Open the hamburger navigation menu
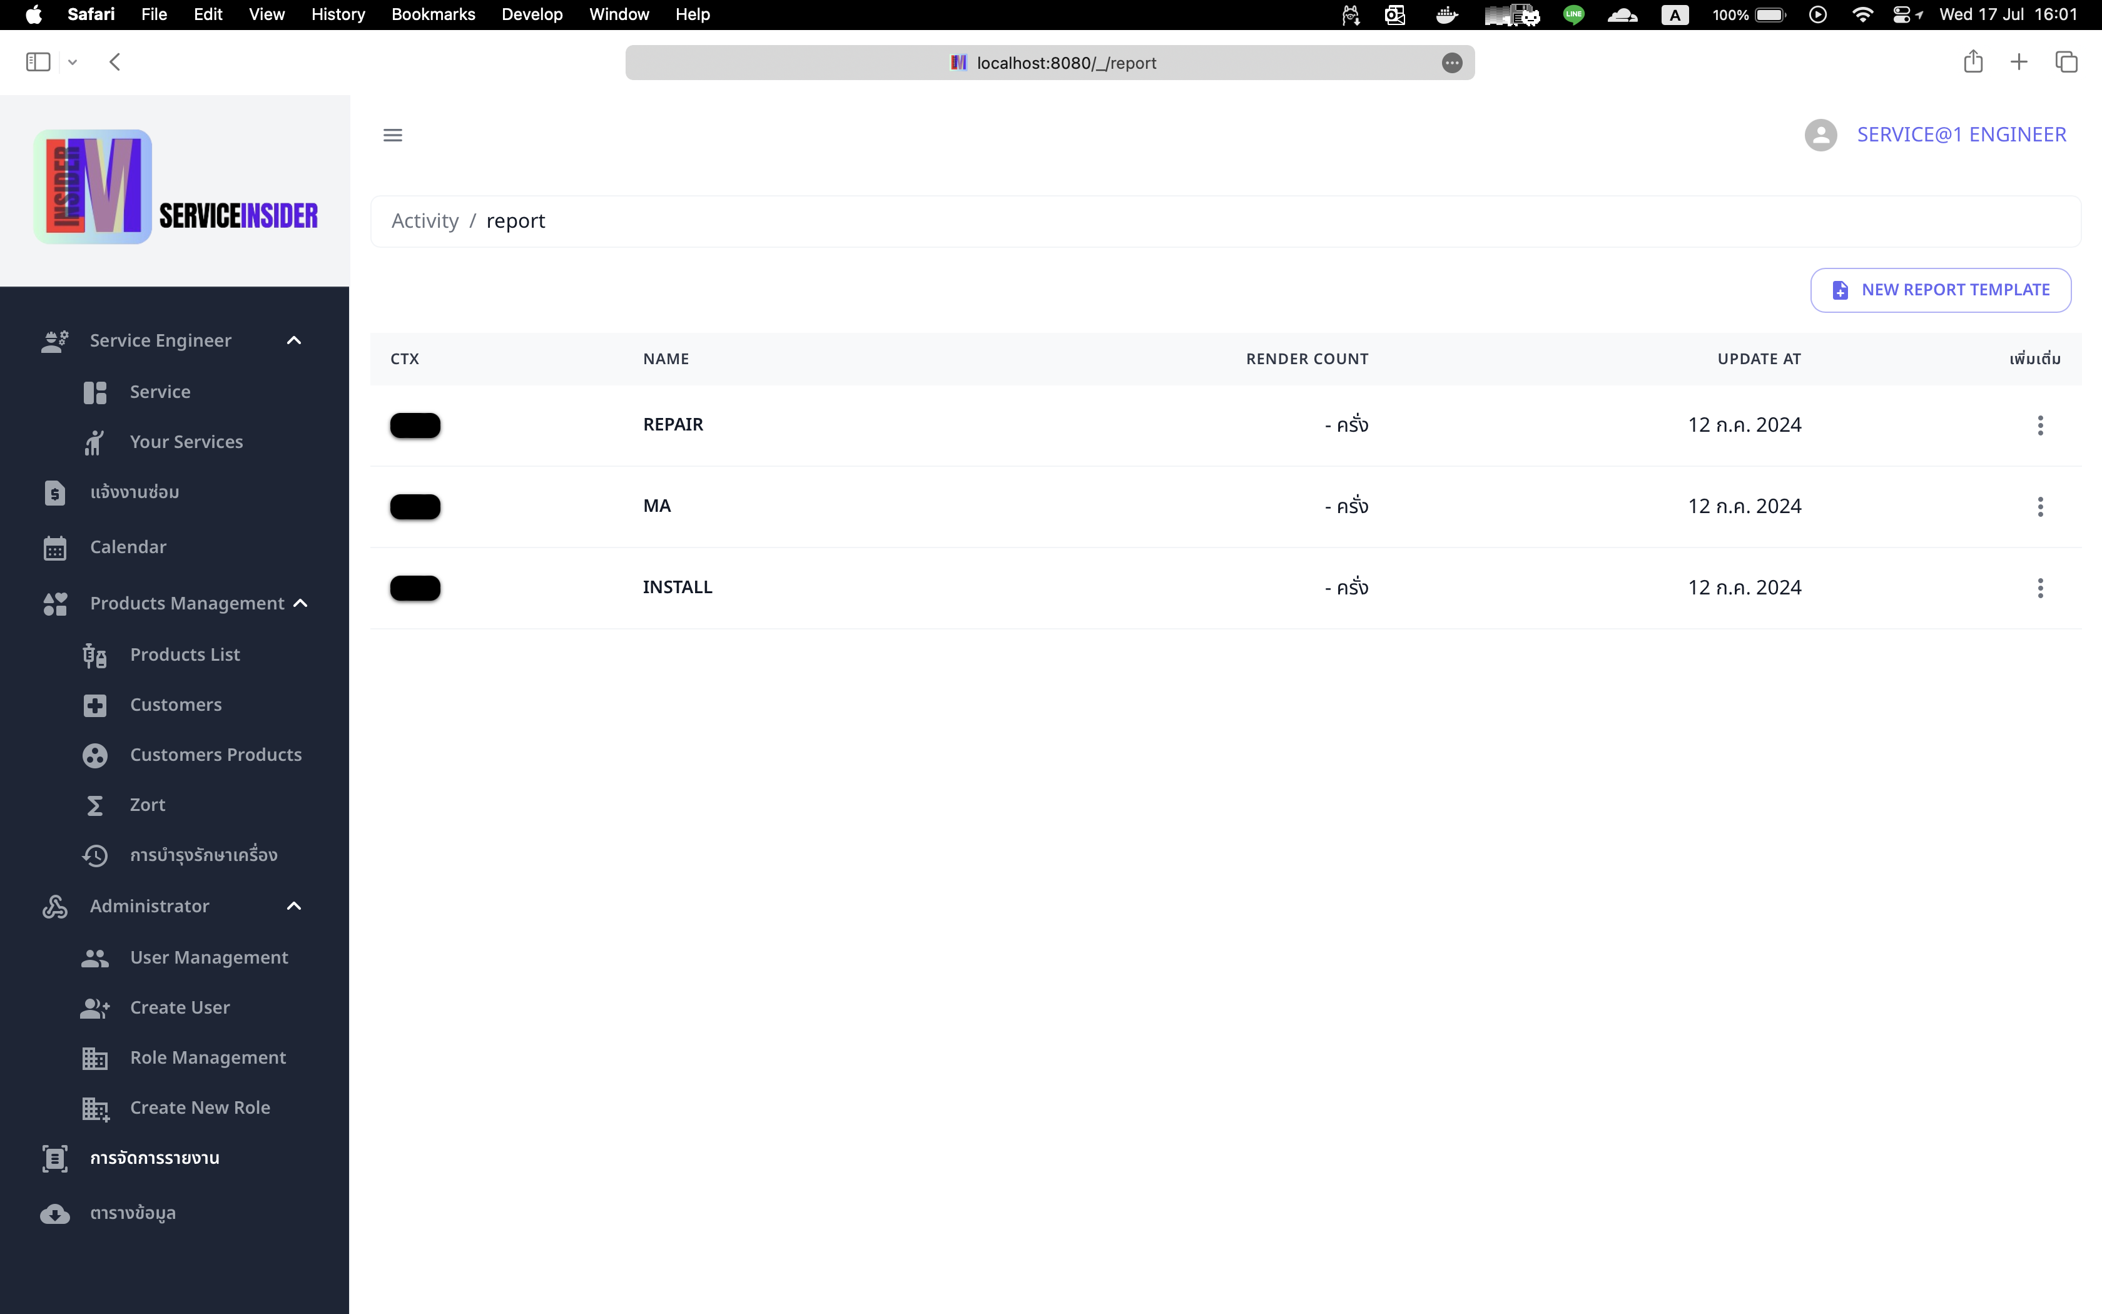Image resolution: width=2102 pixels, height=1314 pixels. [393, 134]
